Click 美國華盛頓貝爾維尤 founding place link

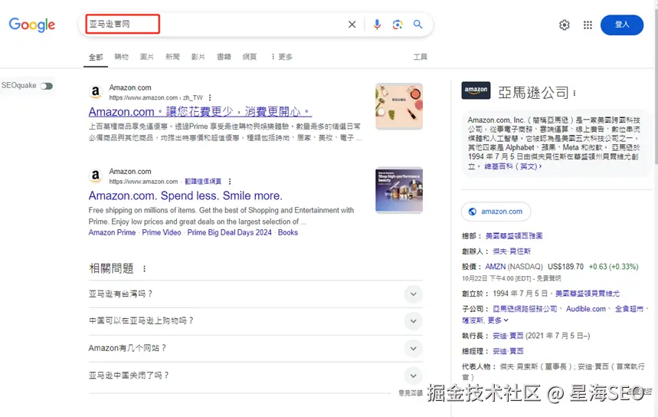coord(588,294)
